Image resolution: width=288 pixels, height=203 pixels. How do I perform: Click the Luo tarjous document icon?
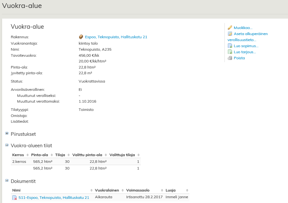coord(230,52)
